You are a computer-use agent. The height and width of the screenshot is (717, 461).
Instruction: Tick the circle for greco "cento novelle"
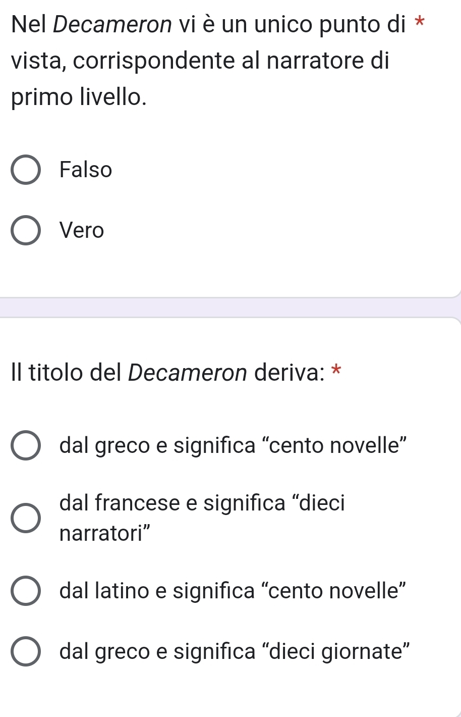tap(25, 446)
